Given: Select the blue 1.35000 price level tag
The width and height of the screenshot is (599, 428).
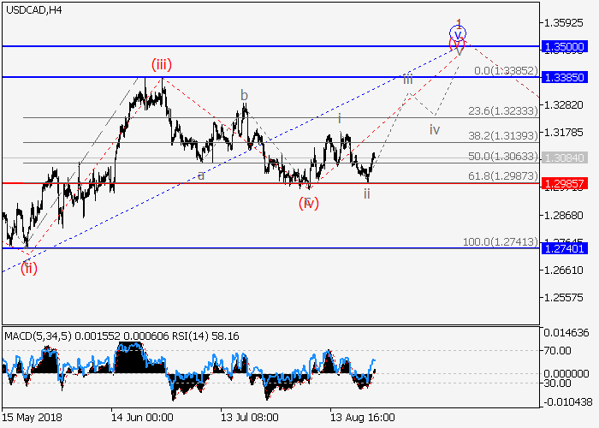Looking at the screenshot, I should 566,46.
